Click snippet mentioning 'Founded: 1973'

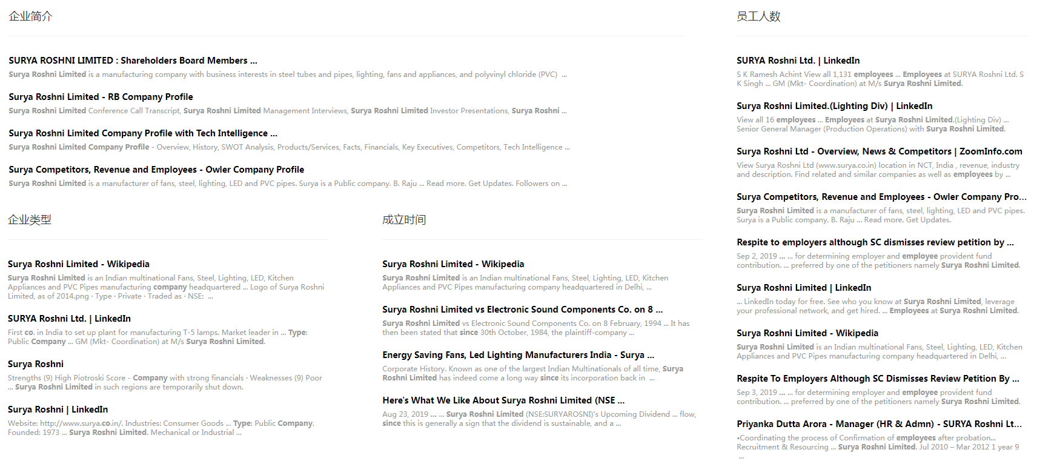tap(161, 428)
